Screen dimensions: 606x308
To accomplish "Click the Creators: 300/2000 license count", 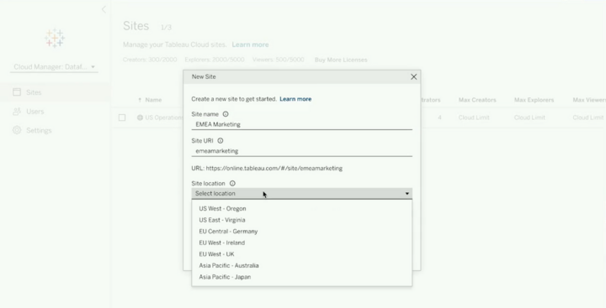I will pyautogui.click(x=150, y=60).
